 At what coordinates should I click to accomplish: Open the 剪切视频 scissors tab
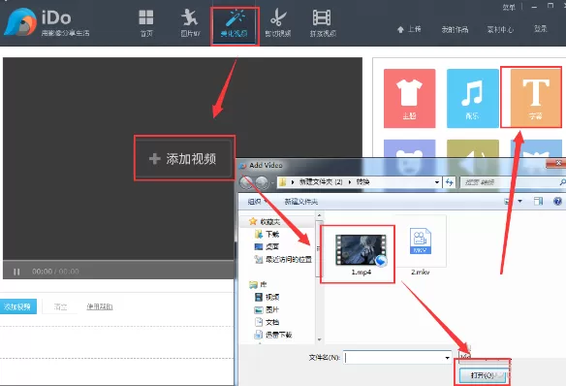pos(278,23)
